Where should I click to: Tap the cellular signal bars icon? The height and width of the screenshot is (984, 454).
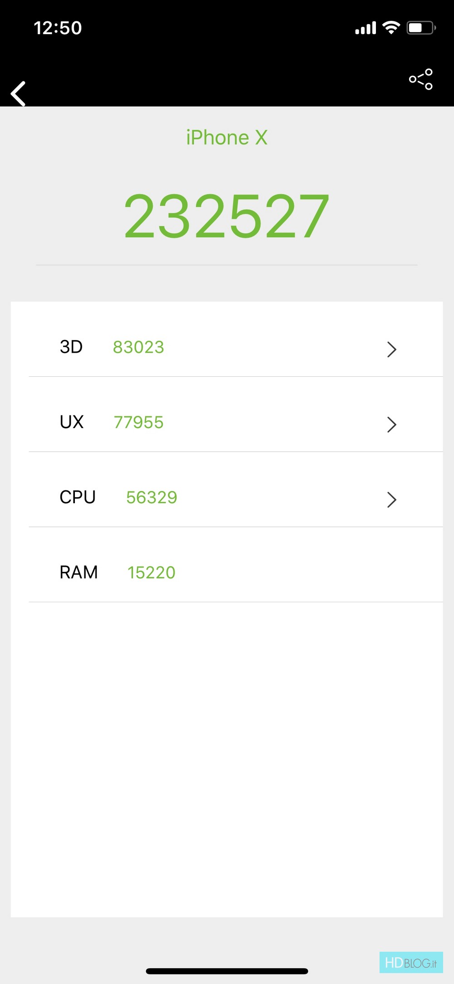point(365,28)
